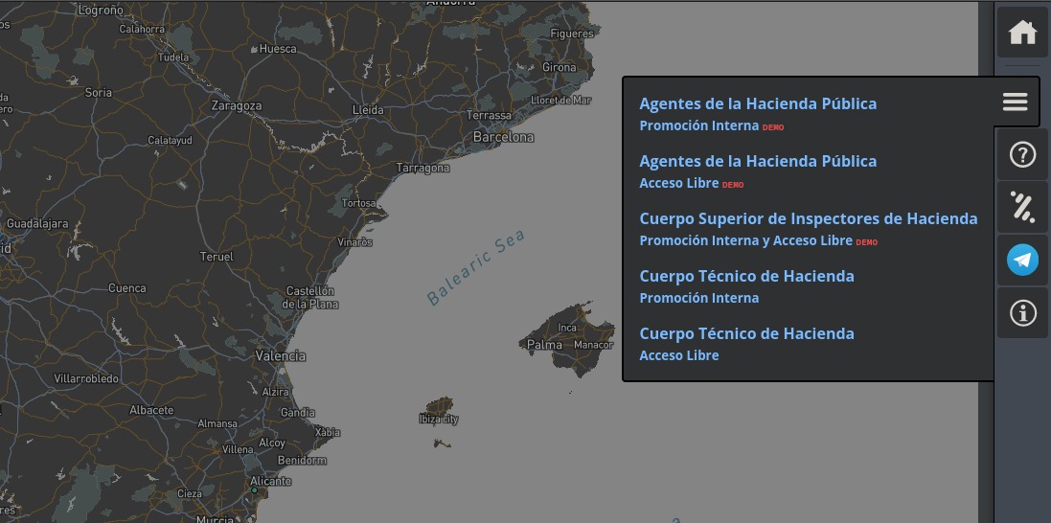This screenshot has height=523, width=1051.
Task: Click the percent statistics icon
Action: click(x=1022, y=207)
